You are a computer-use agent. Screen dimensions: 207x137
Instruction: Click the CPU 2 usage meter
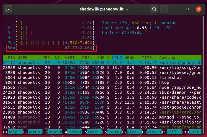click(x=51, y=28)
